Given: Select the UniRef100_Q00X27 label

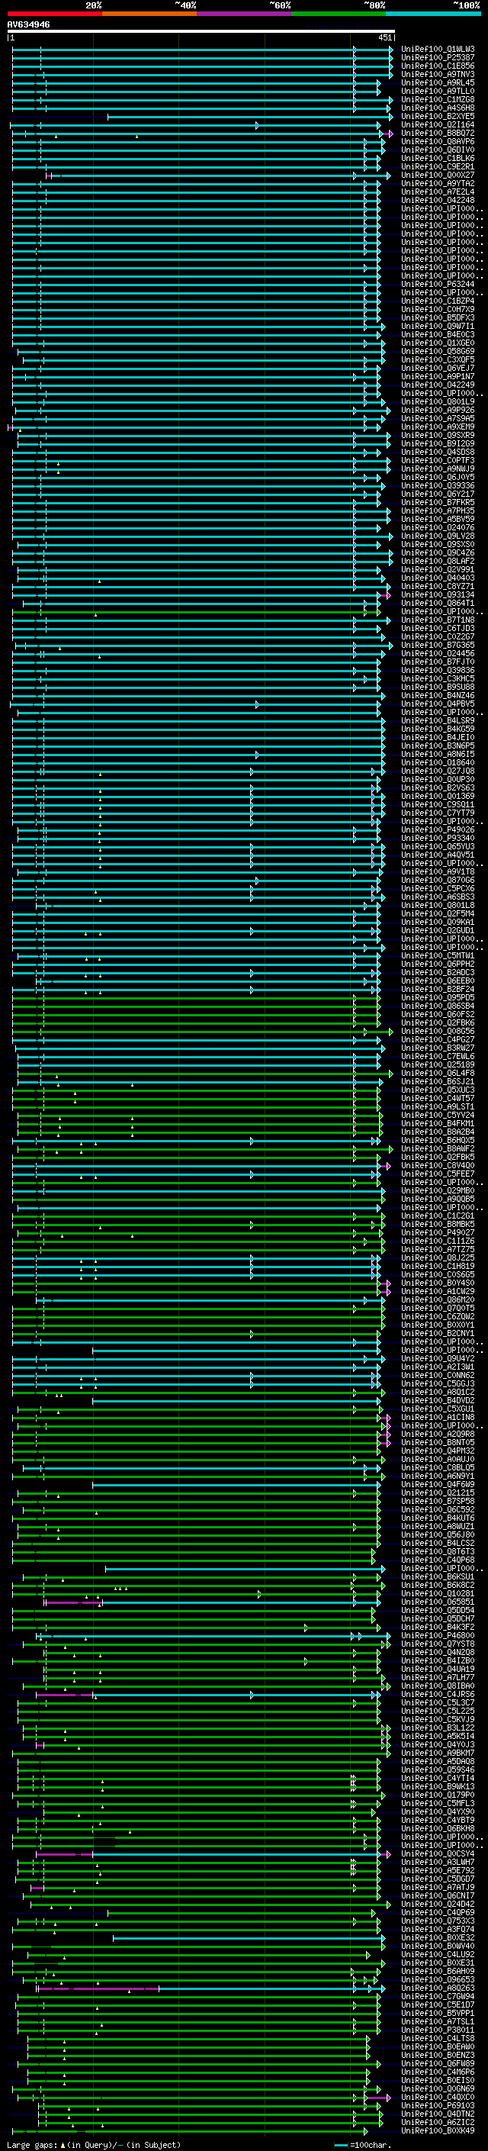Looking at the screenshot, I should [438, 175].
